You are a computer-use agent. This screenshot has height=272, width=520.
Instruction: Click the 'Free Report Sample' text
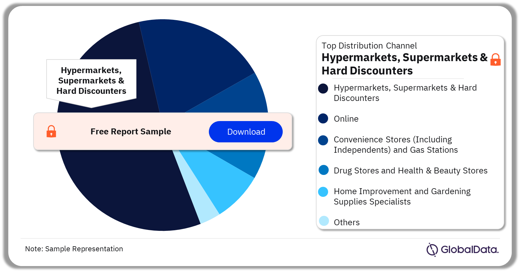(131, 131)
